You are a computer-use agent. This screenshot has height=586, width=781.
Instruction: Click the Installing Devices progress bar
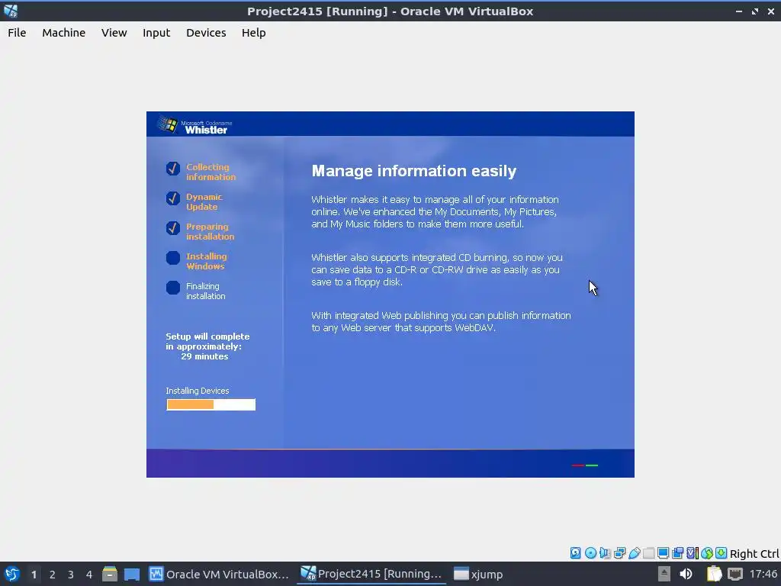pyautogui.click(x=211, y=404)
